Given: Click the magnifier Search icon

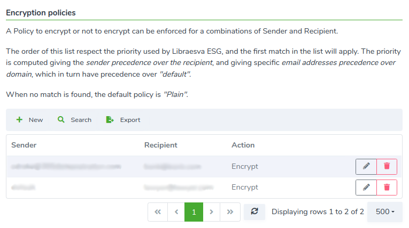Looking at the screenshot, I should coord(61,119).
